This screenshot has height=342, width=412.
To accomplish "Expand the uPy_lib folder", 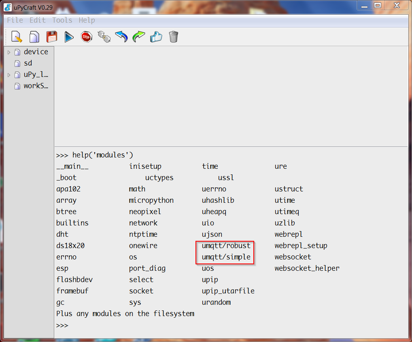I will coord(8,74).
